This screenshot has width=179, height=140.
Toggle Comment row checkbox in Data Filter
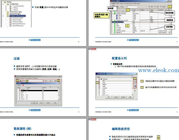[19, 89]
